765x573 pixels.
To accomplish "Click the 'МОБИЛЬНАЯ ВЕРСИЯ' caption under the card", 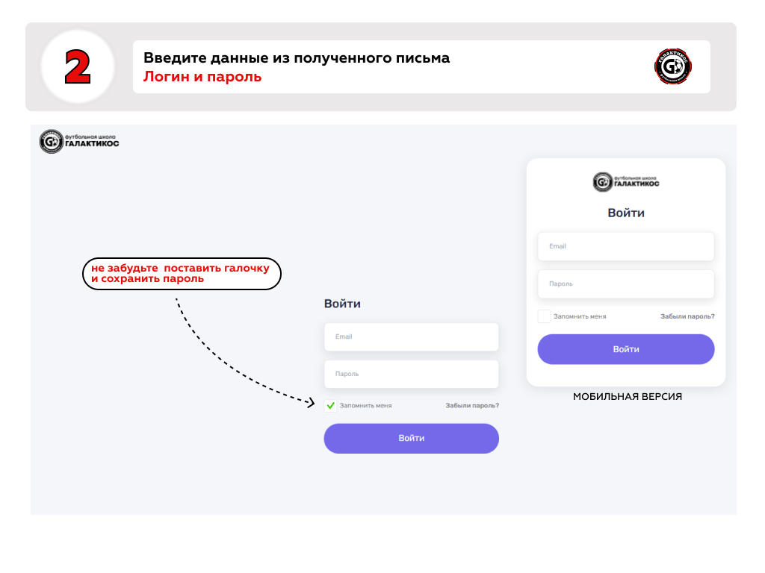I will [628, 397].
